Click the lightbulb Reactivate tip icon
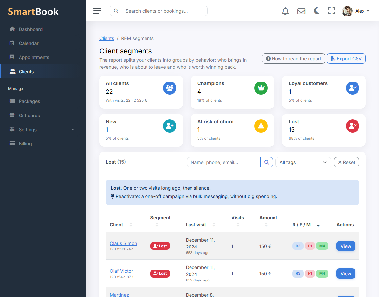The width and height of the screenshot is (379, 297). click(x=112, y=196)
